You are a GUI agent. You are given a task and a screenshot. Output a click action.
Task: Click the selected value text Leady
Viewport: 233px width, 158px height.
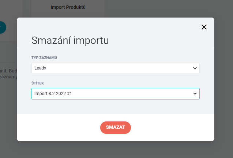pos(40,68)
